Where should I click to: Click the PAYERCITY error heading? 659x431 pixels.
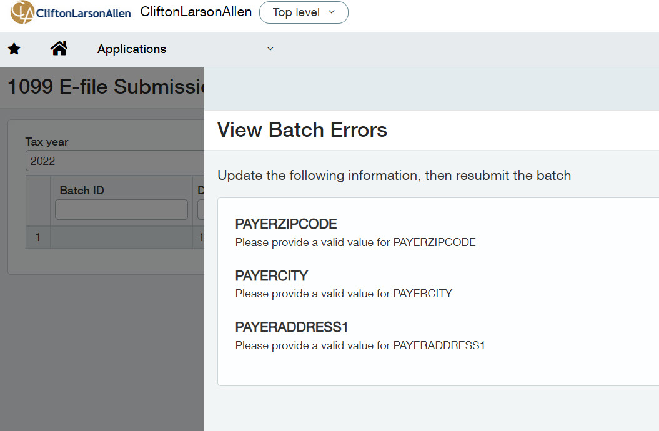tap(272, 276)
